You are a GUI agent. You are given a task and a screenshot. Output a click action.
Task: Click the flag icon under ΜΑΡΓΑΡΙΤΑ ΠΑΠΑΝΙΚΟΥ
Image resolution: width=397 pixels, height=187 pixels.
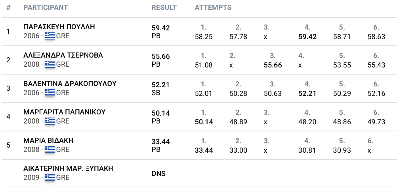coord(50,121)
